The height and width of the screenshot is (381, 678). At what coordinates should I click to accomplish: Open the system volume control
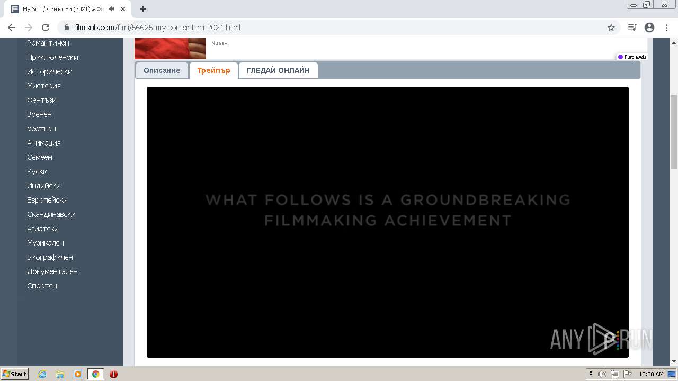(x=602, y=374)
